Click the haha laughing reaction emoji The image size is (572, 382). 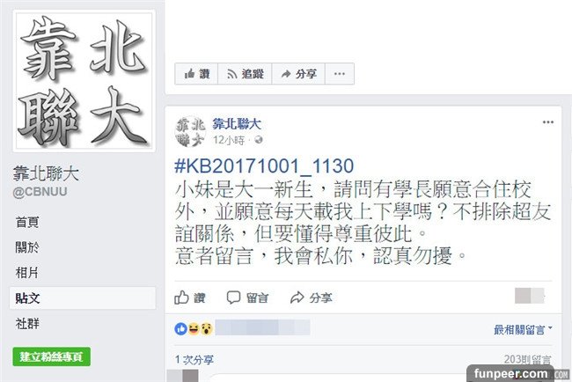tap(194, 328)
